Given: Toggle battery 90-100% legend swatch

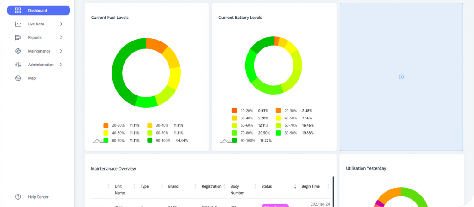Looking at the screenshot, I should [x=234, y=141].
